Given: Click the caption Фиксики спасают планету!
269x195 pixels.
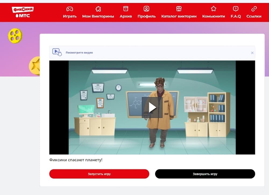Looking at the screenshot, I should 76,160.
